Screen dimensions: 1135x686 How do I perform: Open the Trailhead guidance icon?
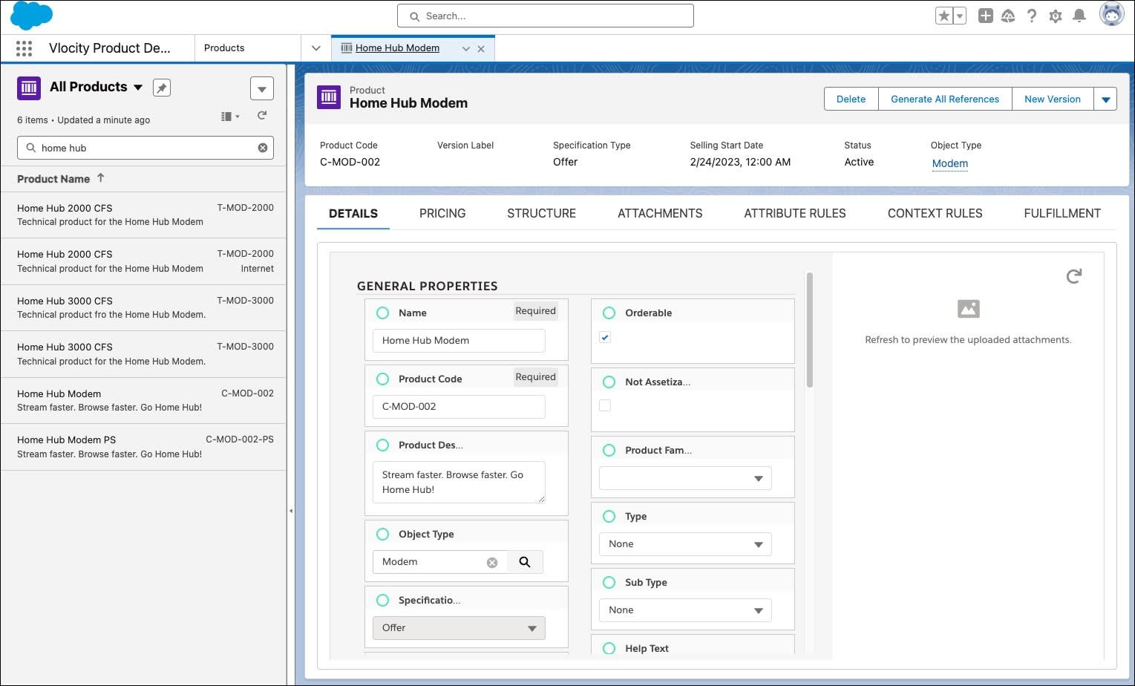click(x=1008, y=16)
